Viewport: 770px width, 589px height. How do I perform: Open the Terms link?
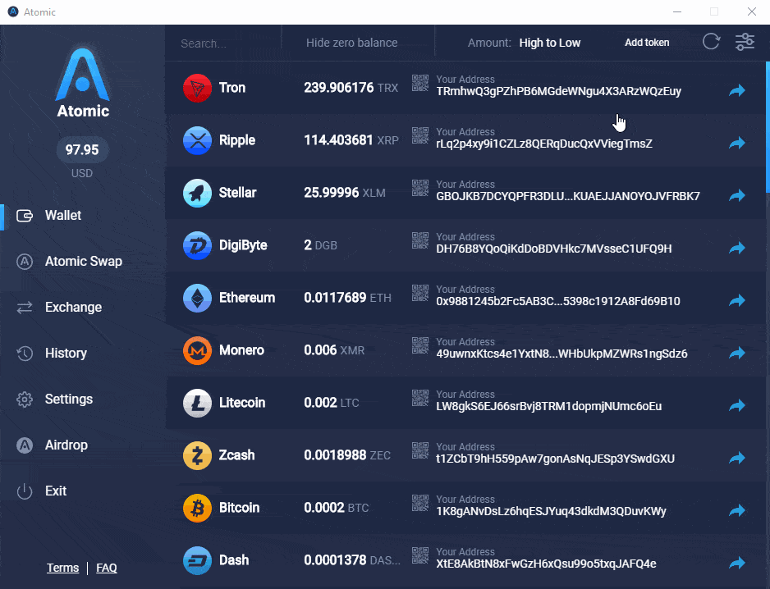click(63, 568)
